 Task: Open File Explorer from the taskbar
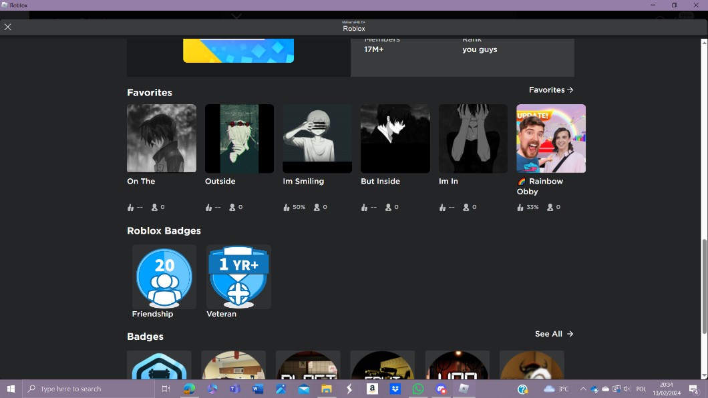click(x=327, y=389)
